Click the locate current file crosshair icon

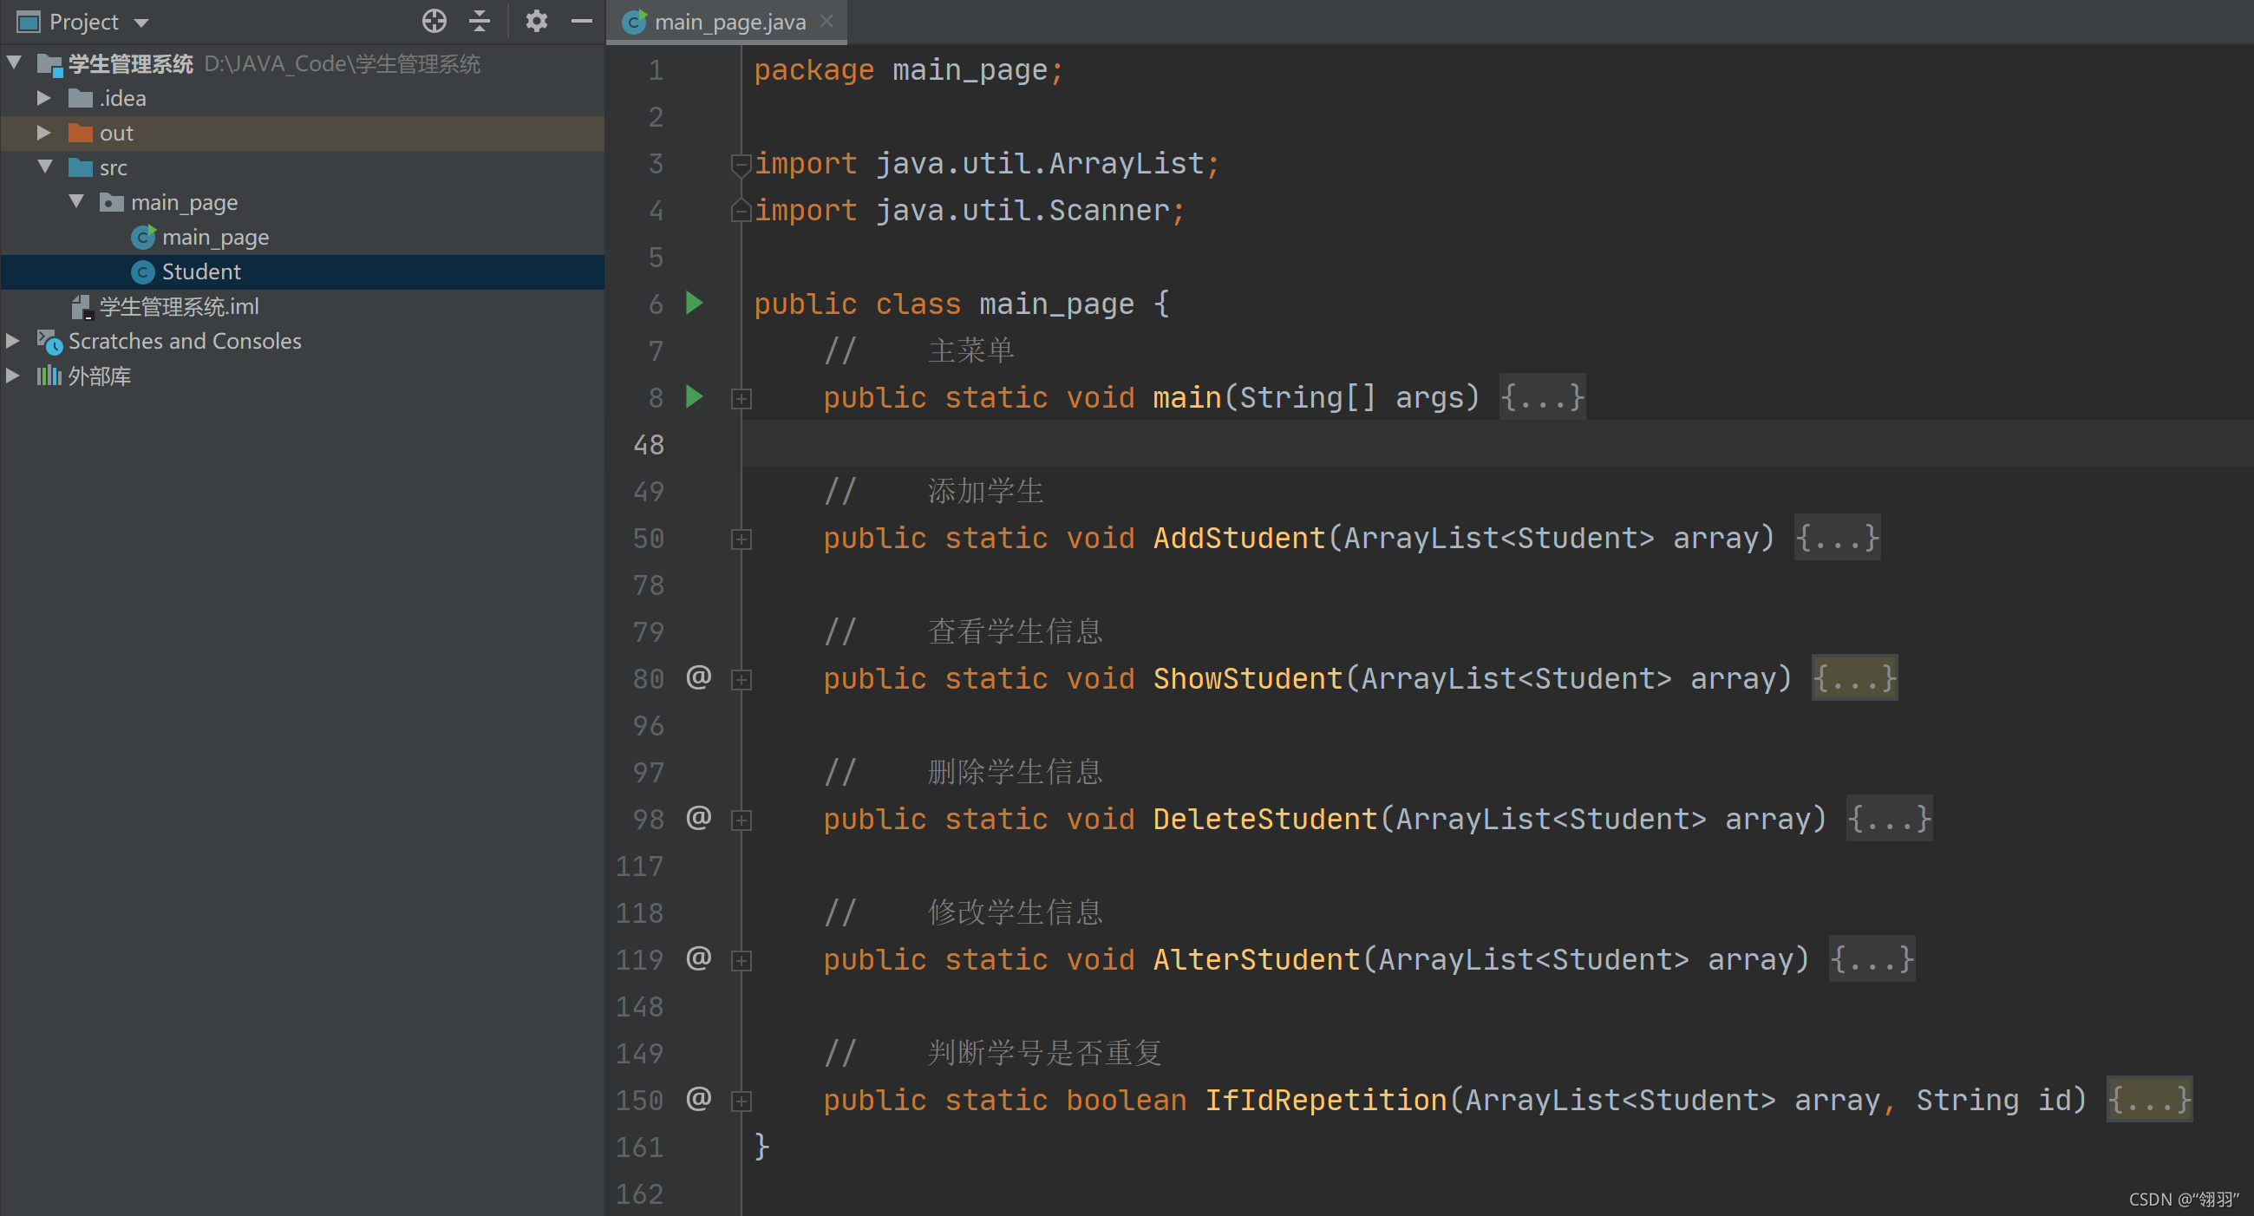click(x=434, y=21)
